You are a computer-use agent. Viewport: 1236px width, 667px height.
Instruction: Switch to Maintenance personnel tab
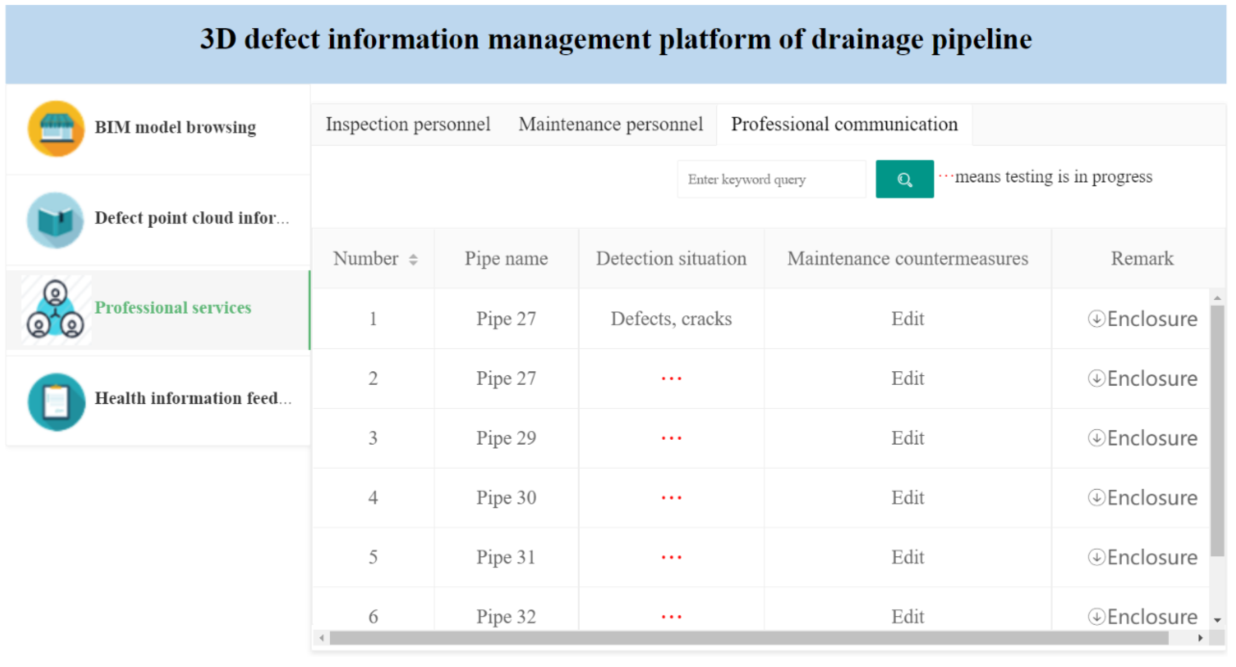pos(610,124)
